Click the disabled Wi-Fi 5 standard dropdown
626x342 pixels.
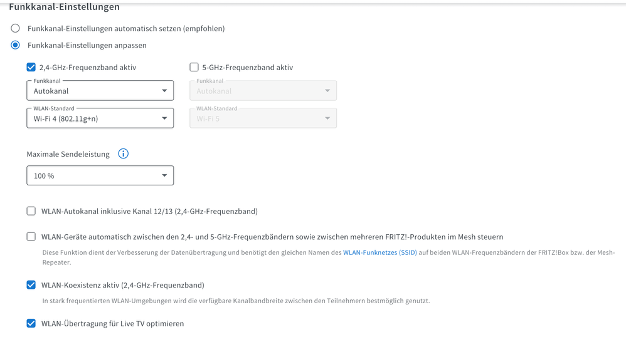coord(263,118)
